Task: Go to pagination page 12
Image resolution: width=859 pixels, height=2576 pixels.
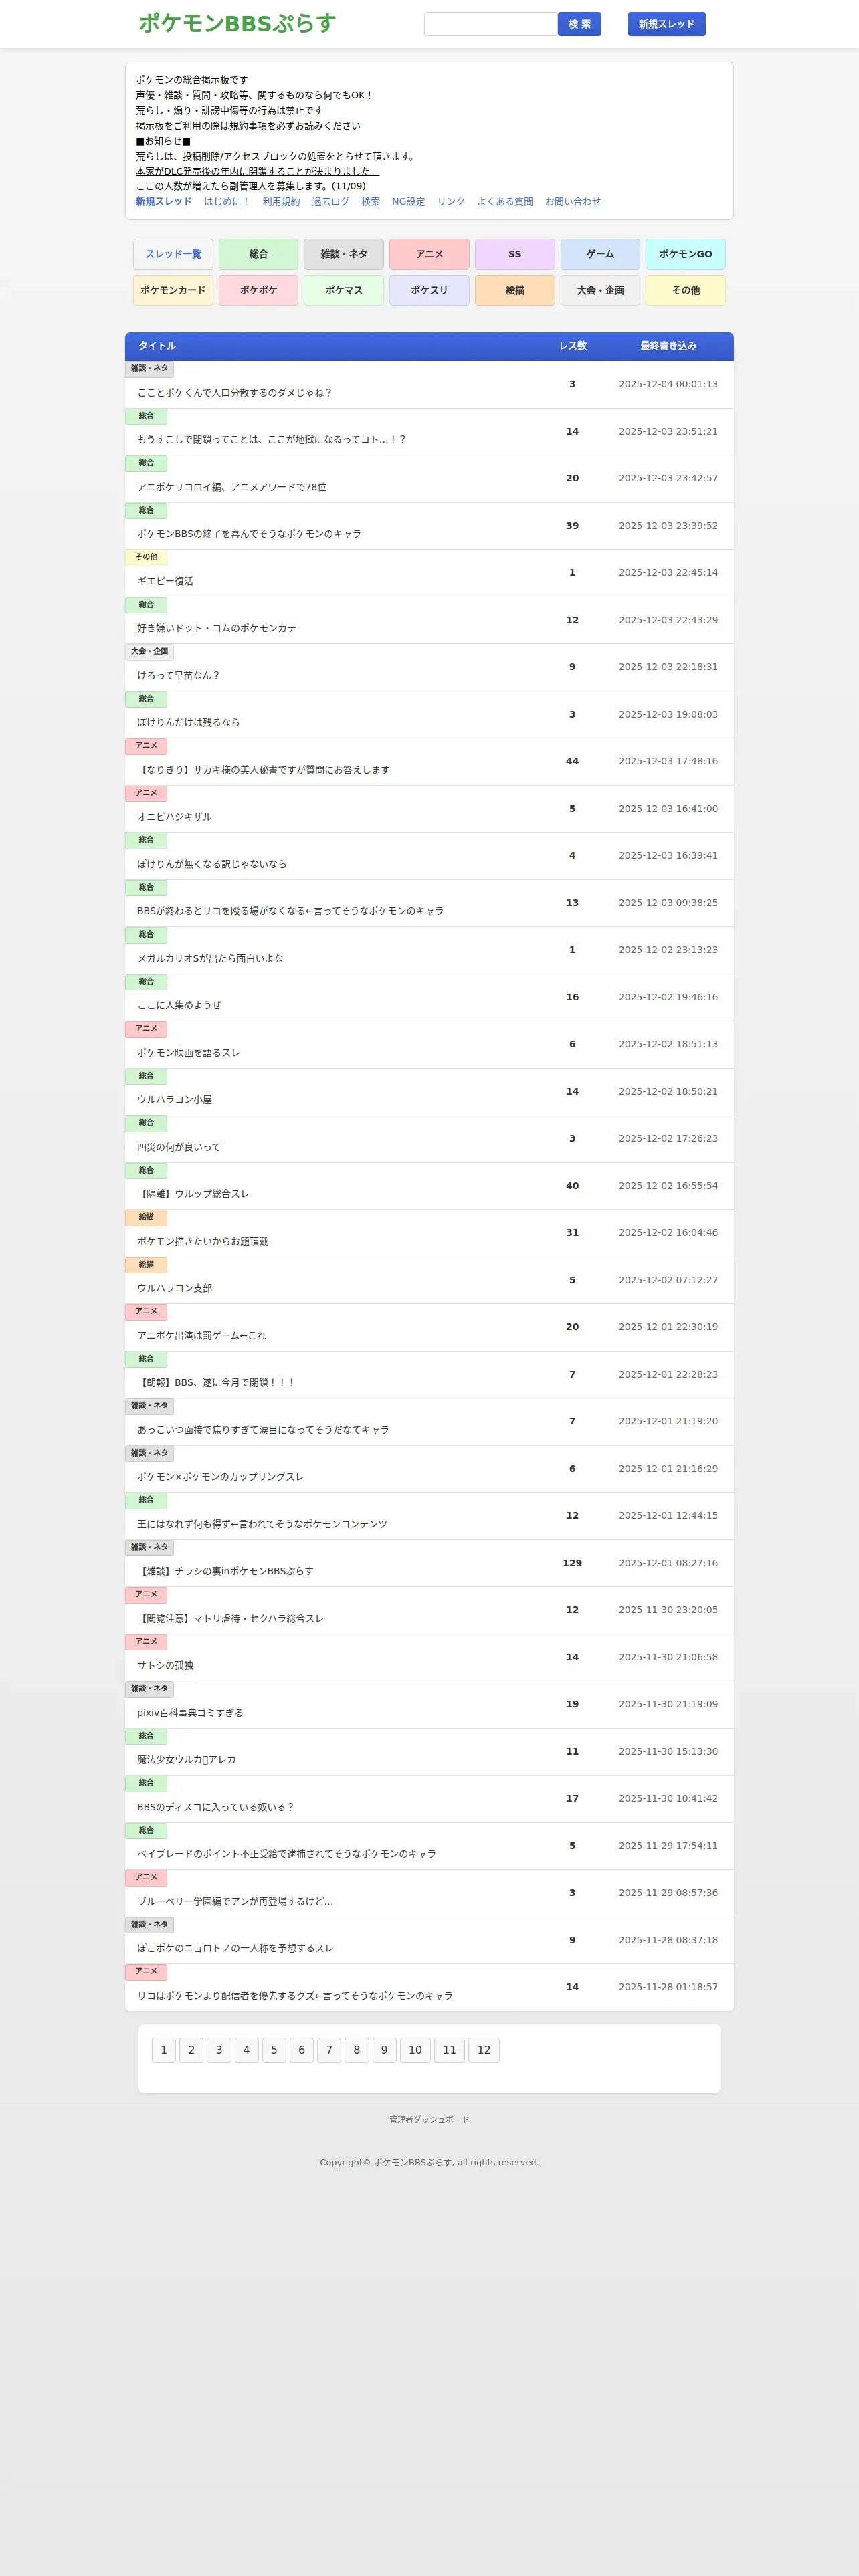Action: (484, 2050)
